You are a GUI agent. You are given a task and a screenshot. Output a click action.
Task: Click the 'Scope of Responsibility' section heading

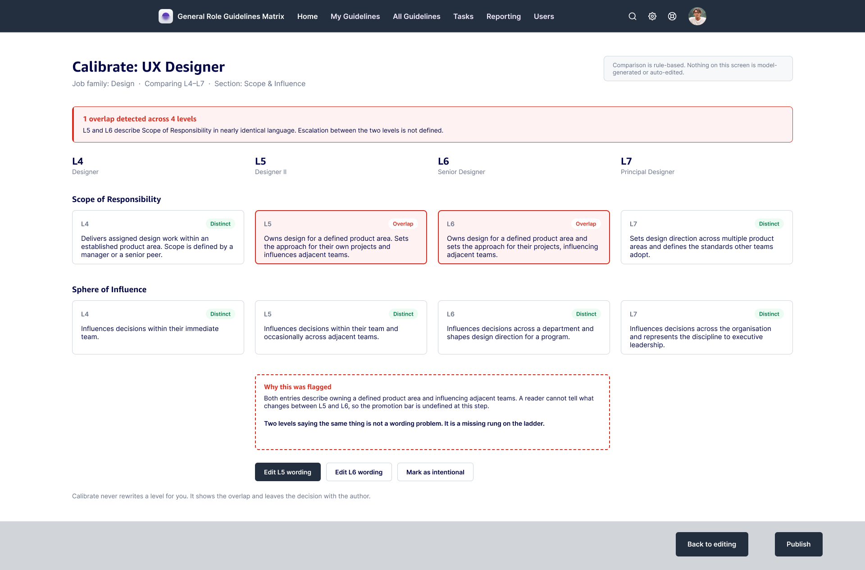pos(116,199)
